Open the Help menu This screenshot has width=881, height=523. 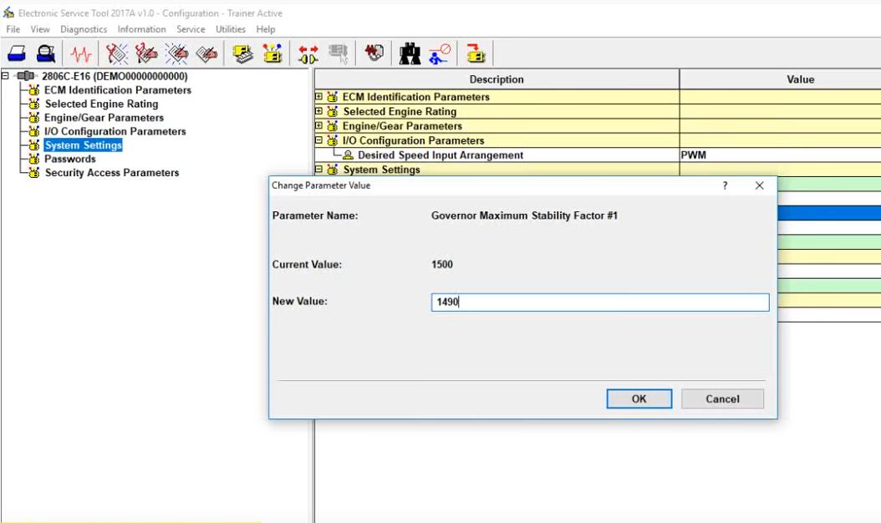pos(266,29)
